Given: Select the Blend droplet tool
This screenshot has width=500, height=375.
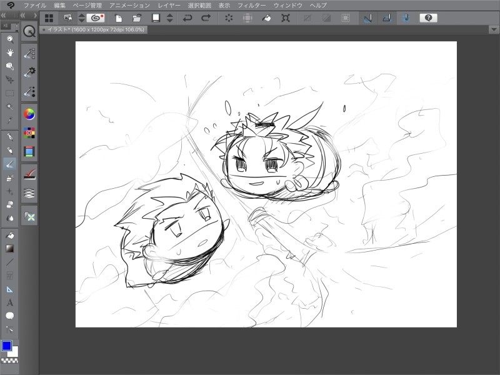Looking at the screenshot, I should pos(10,218).
